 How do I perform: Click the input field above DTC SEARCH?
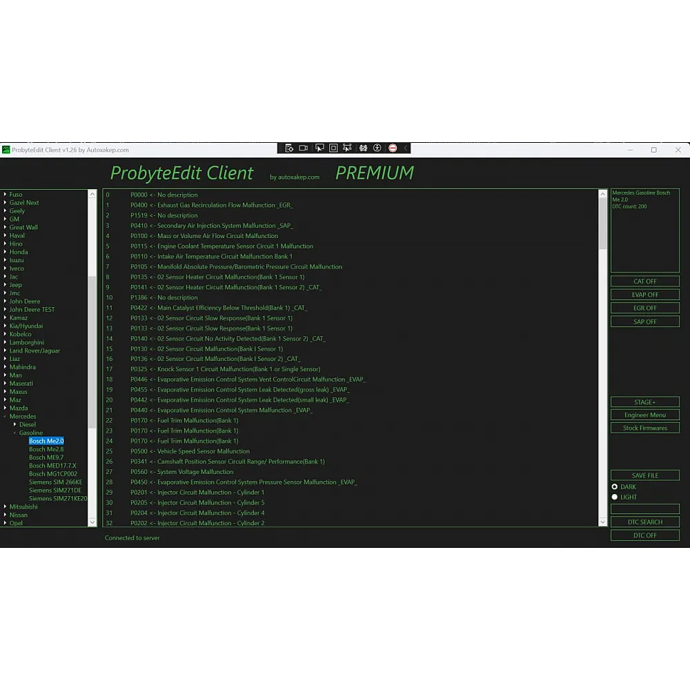(x=644, y=509)
